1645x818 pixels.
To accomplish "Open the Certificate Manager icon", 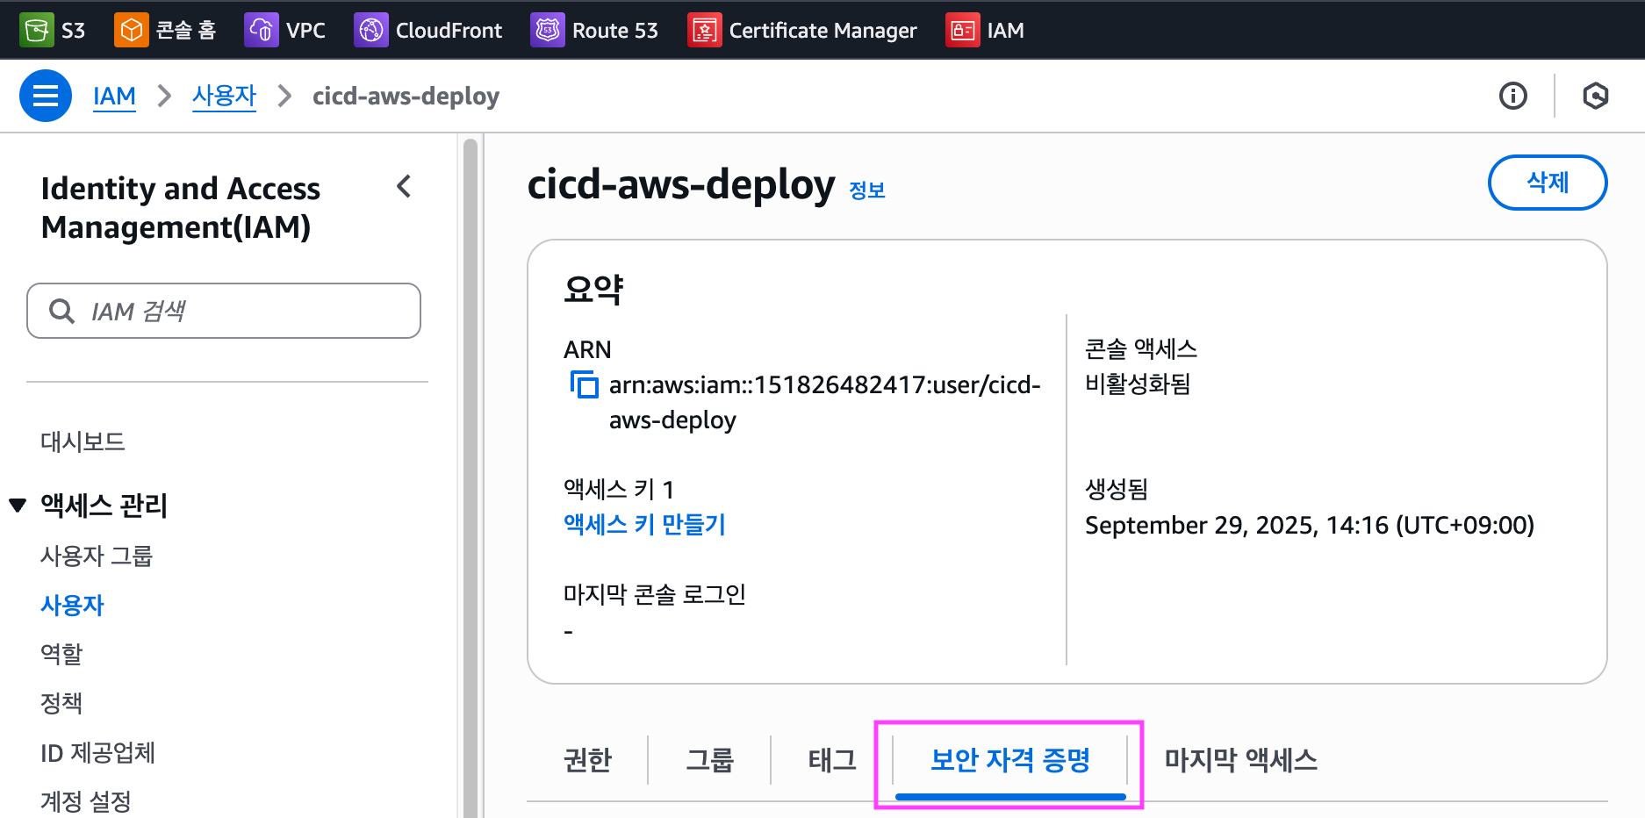I will [x=704, y=31].
